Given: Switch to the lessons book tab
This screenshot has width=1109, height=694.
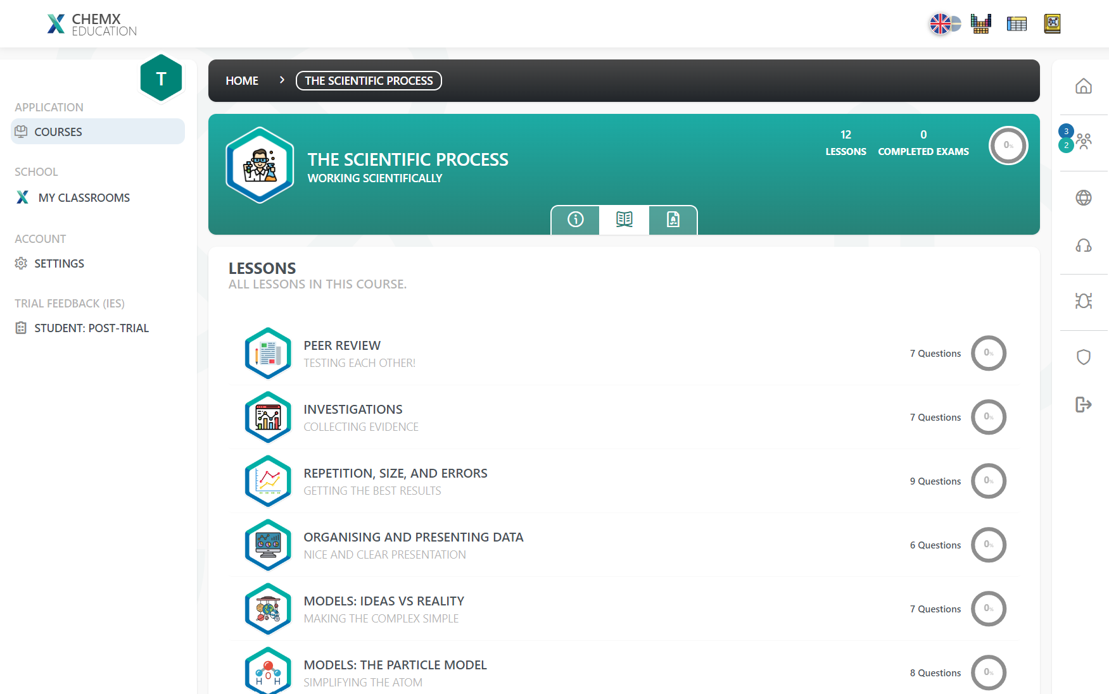Looking at the screenshot, I should tap(624, 220).
